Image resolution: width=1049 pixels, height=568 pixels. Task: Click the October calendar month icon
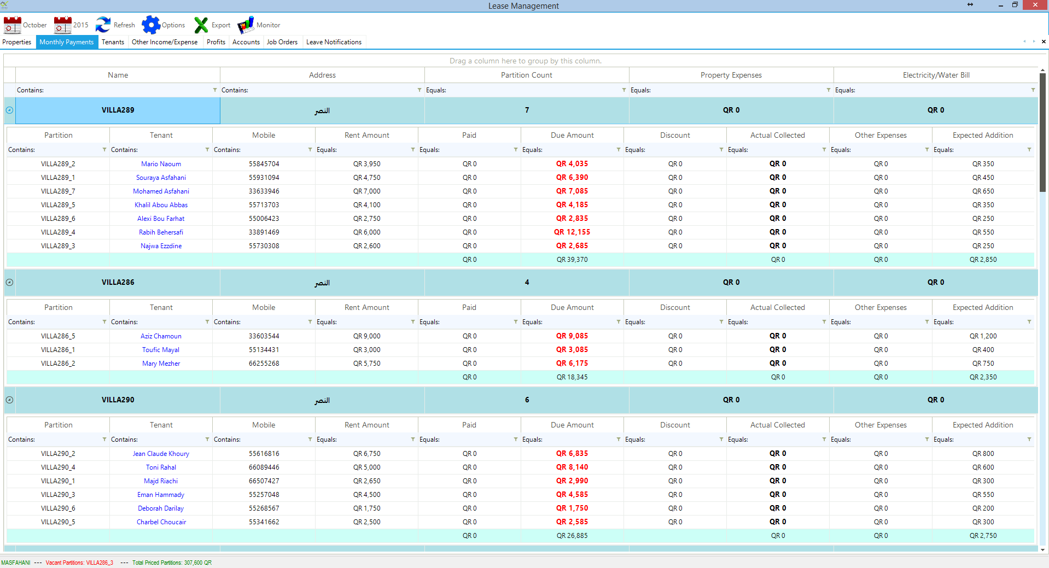[12, 25]
